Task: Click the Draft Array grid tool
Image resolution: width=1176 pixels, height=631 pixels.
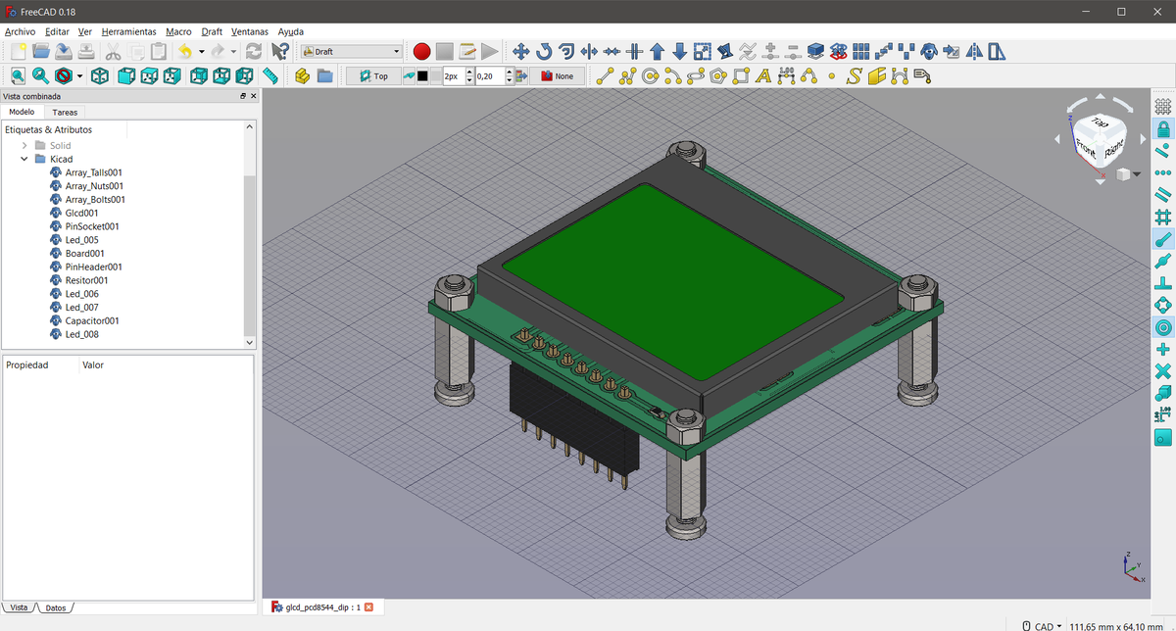Action: click(861, 51)
